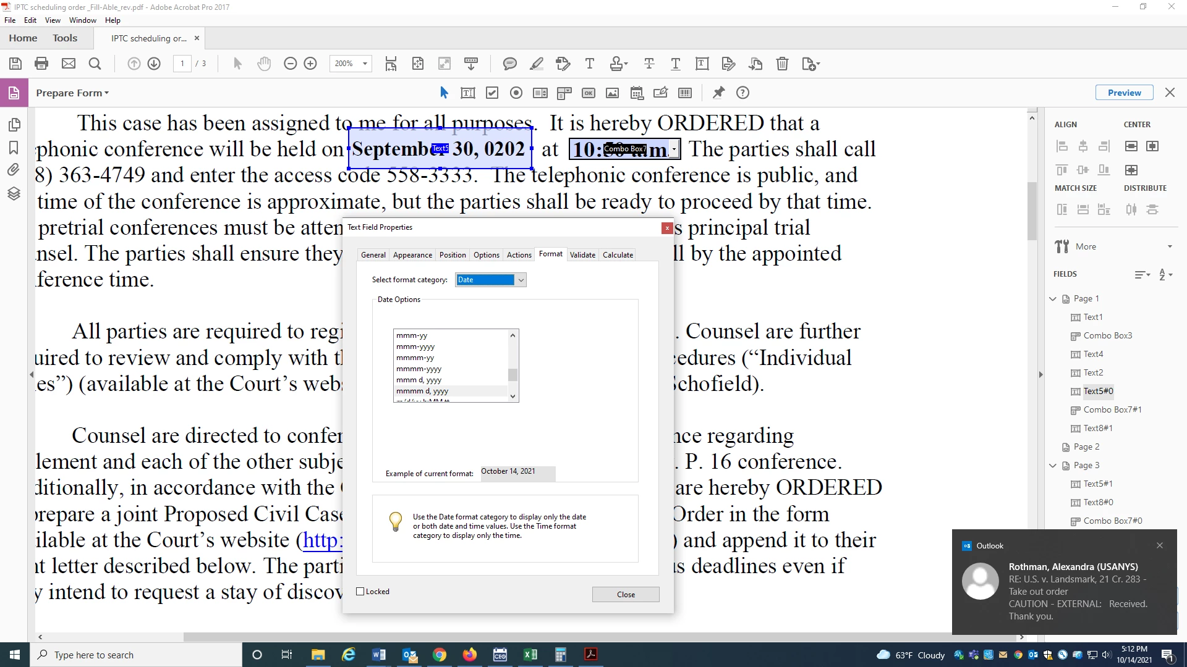Viewport: 1187px width, 667px height.
Task: Select Combo Box3 in Fields list
Action: tap(1107, 335)
